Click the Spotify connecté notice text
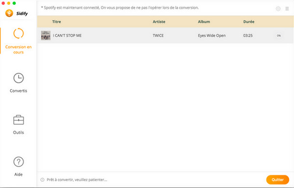The width and height of the screenshot is (294, 188). 120,8
